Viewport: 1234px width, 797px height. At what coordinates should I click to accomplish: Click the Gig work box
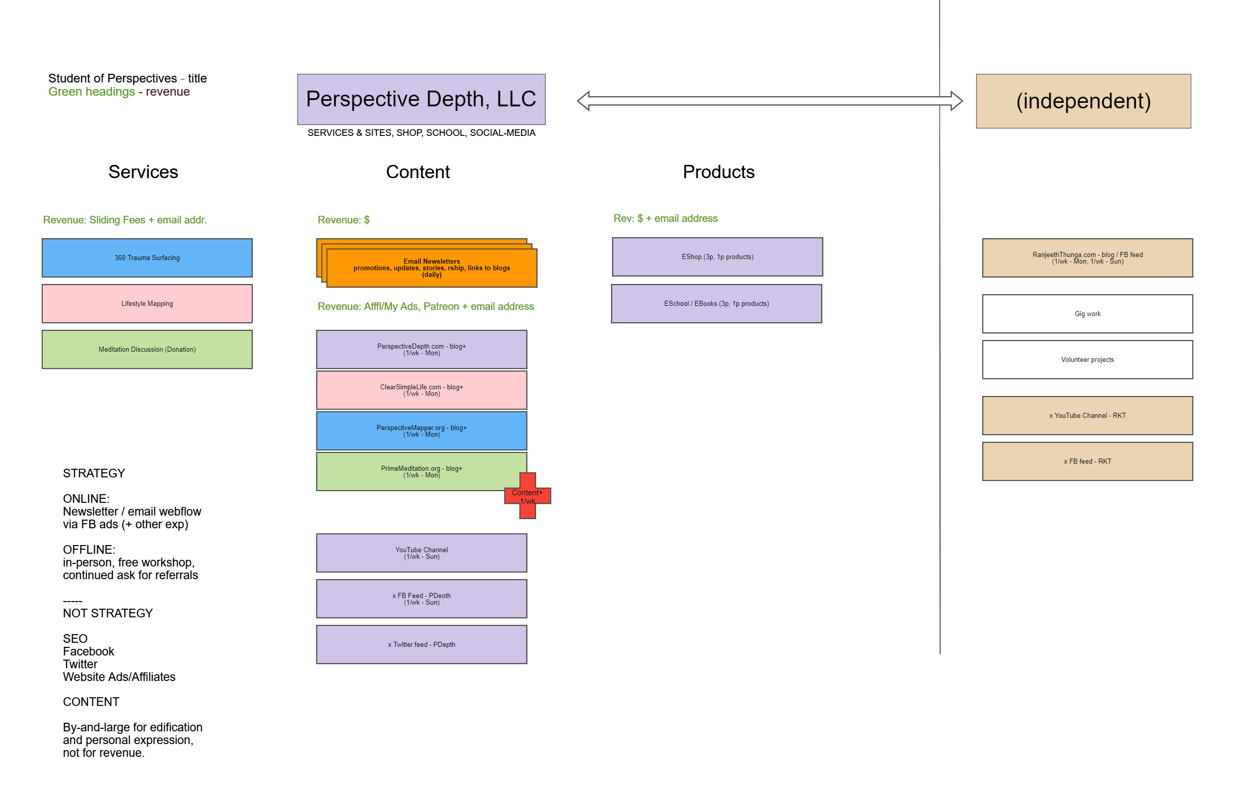click(1087, 313)
